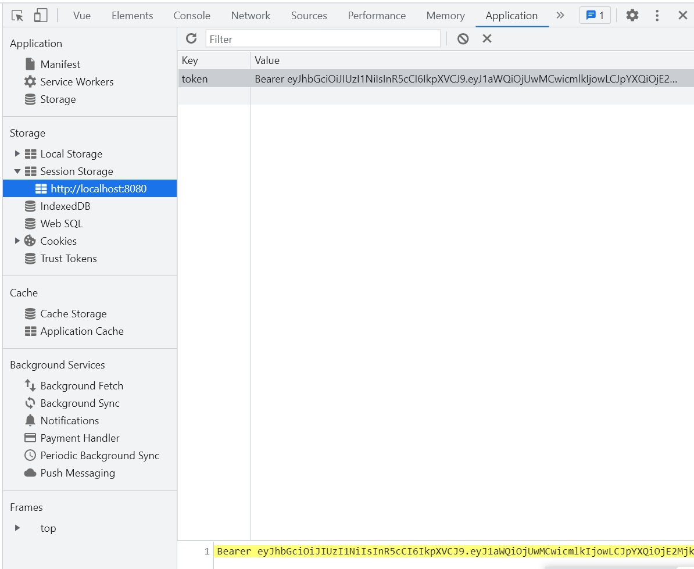Expand the Cookies tree node
The height and width of the screenshot is (569, 694).
pyautogui.click(x=17, y=241)
